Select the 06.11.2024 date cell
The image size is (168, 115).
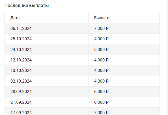21,28
